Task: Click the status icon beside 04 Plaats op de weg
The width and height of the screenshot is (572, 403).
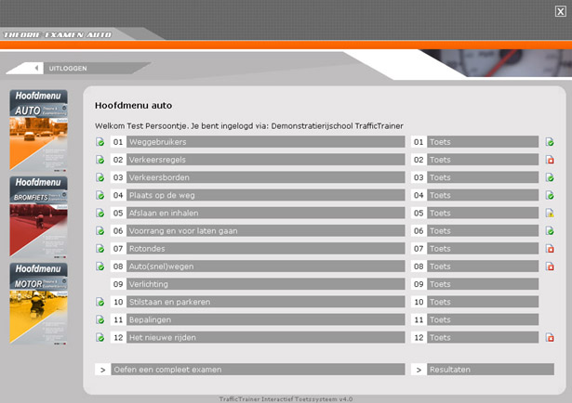Action: [100, 196]
